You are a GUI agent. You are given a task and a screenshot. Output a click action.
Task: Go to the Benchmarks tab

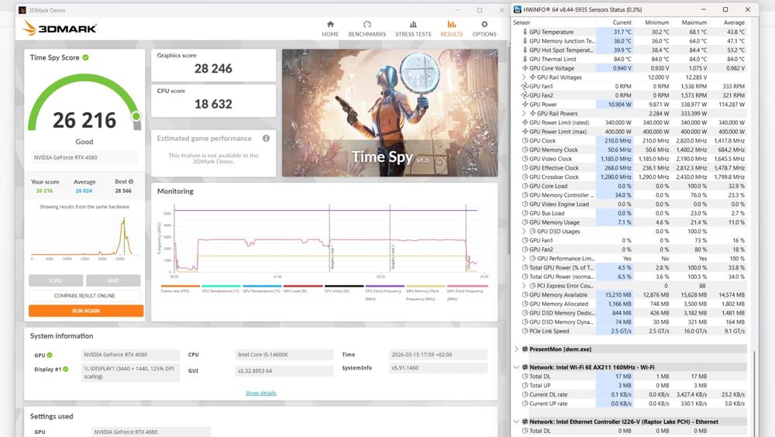click(x=367, y=29)
